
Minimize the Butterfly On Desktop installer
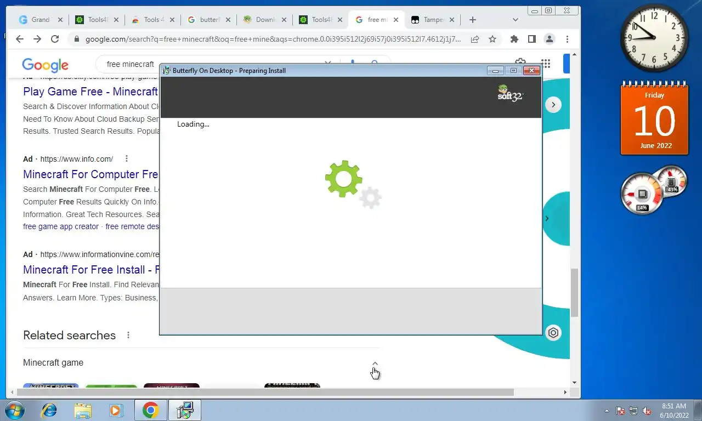495,70
